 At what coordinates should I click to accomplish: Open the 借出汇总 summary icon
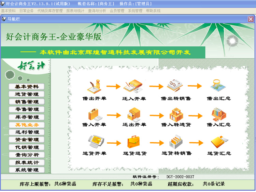click(x=218, y=86)
